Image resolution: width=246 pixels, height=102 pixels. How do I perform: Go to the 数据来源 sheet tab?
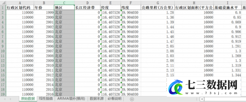click(x=97, y=99)
